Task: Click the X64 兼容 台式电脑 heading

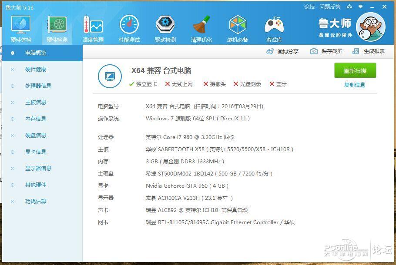Action: pyautogui.click(x=161, y=71)
